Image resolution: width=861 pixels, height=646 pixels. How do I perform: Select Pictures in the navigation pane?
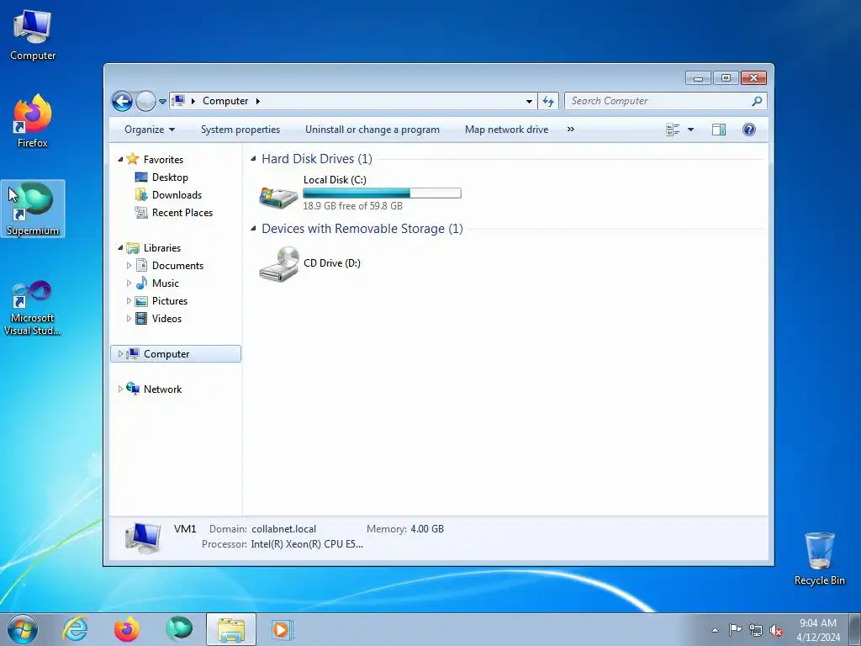[170, 301]
